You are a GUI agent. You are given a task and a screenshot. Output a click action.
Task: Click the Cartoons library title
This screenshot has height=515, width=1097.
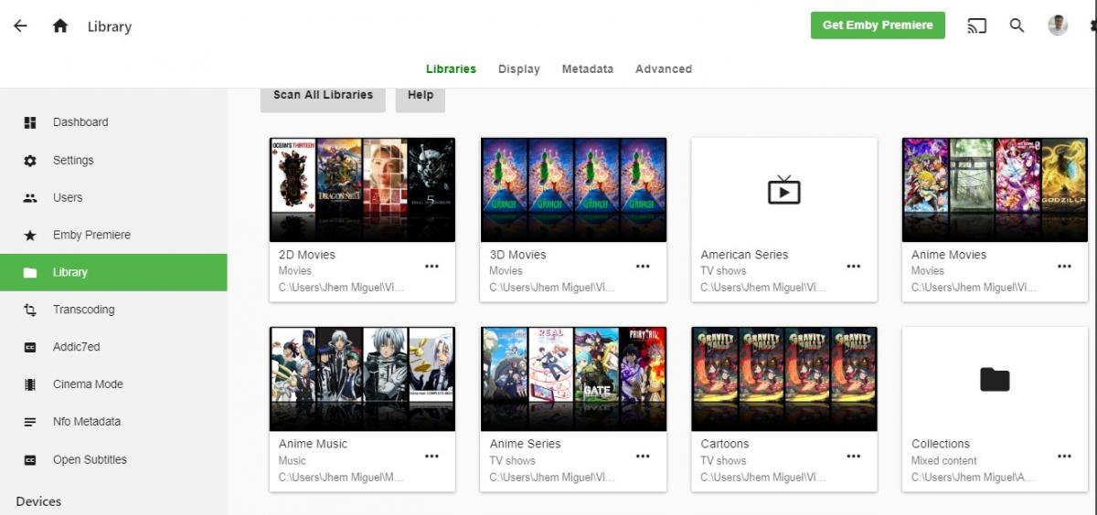[x=725, y=444]
